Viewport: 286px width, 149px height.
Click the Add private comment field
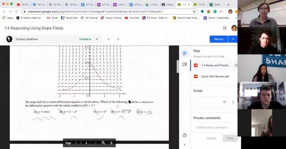coord(214,128)
